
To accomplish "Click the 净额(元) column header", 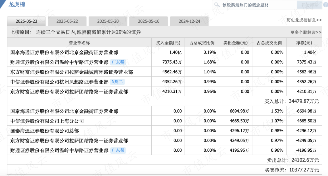I will 304,43.
